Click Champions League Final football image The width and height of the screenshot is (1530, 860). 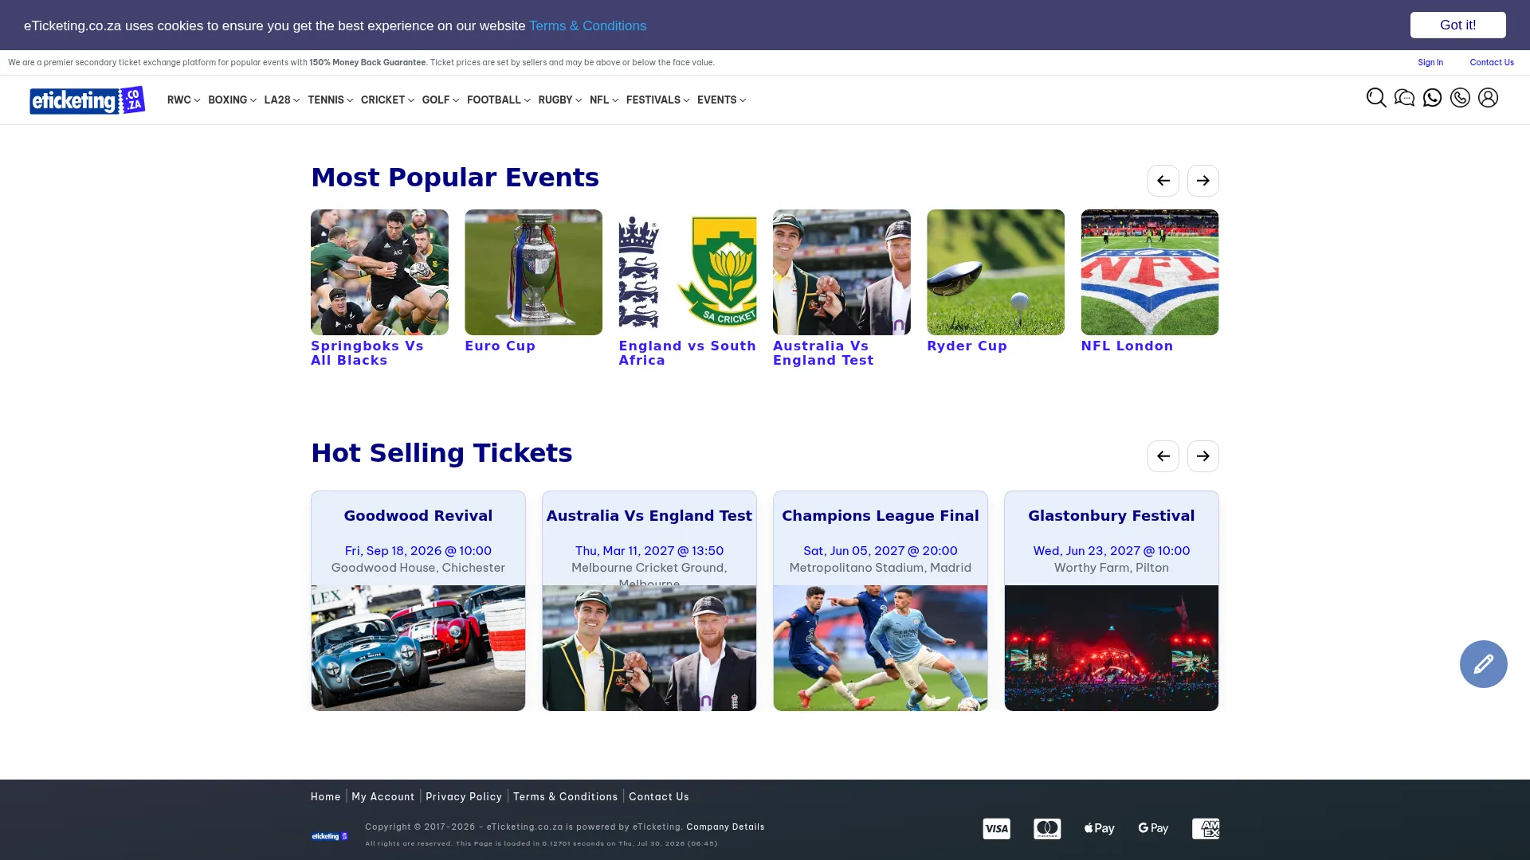click(881, 648)
